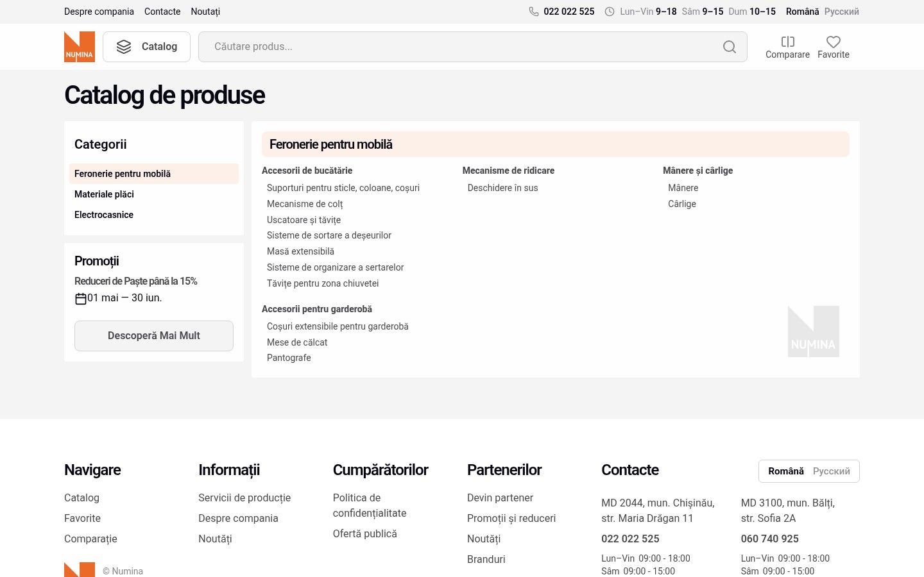The image size is (924, 577).
Task: Call Chișinău number 022 022 525 in footer
Action: coord(630,539)
